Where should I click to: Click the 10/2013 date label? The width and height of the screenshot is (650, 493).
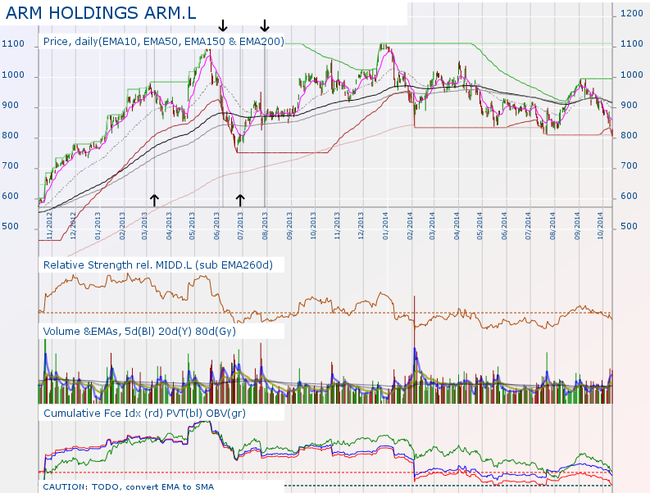[x=313, y=226]
